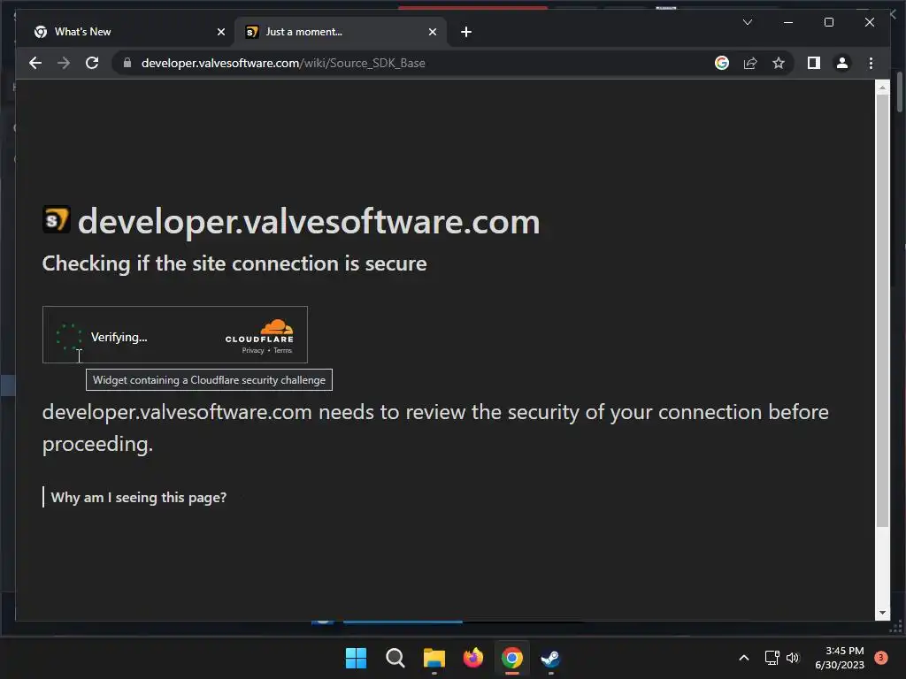906x679 pixels.
Task: Open the Cloudflare Privacy link
Action: 252,350
